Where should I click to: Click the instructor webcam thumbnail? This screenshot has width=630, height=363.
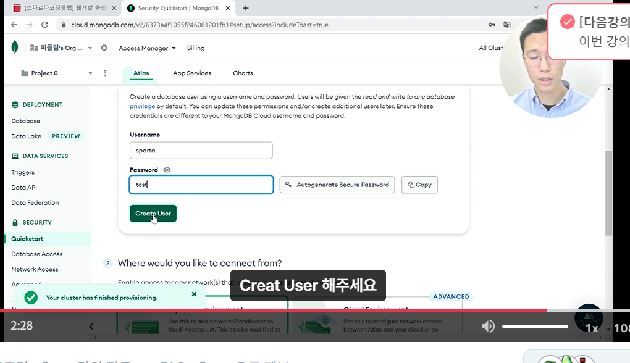coord(551,66)
